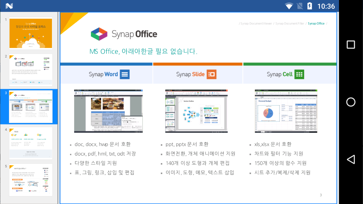The width and height of the screenshot is (363, 204).
Task: Tap 'docx, pdf, hml, txt, odt 저장' bullet
Action: [105, 154]
